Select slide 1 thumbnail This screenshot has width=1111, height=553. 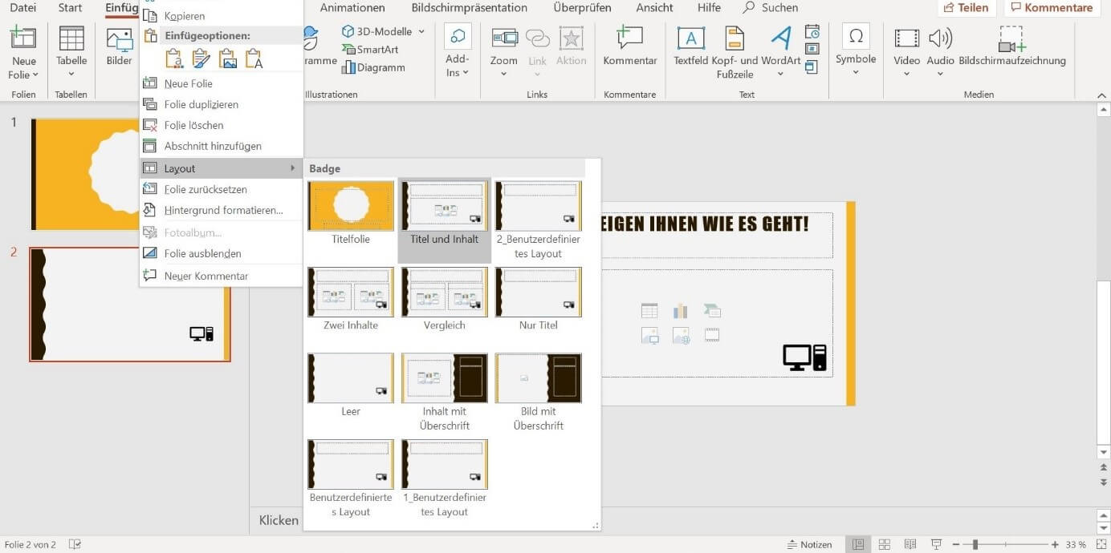[x=84, y=173]
